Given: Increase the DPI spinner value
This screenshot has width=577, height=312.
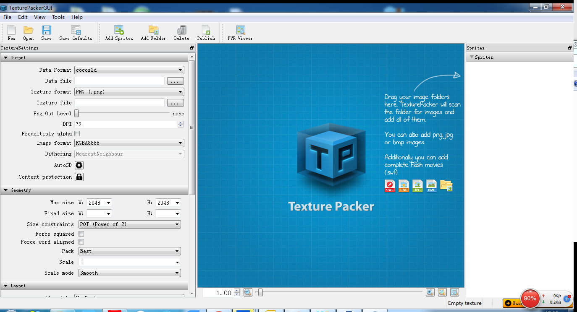Looking at the screenshot, I should point(181,122).
